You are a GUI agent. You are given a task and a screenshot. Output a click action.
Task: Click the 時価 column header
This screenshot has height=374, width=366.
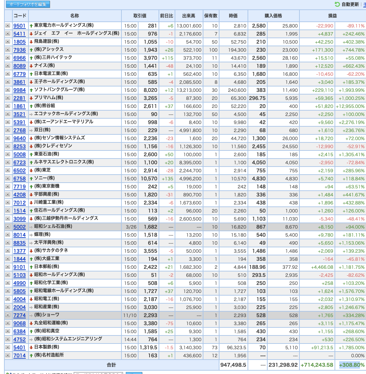pyautogui.click(x=233, y=16)
